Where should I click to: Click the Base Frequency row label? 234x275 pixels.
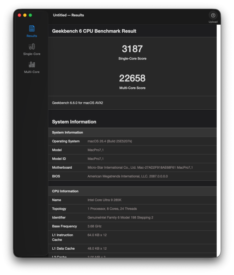64,226
